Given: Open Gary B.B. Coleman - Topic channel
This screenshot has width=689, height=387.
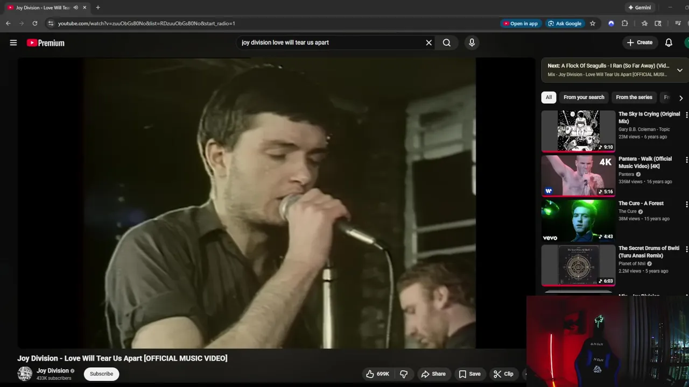Looking at the screenshot, I should point(644,129).
